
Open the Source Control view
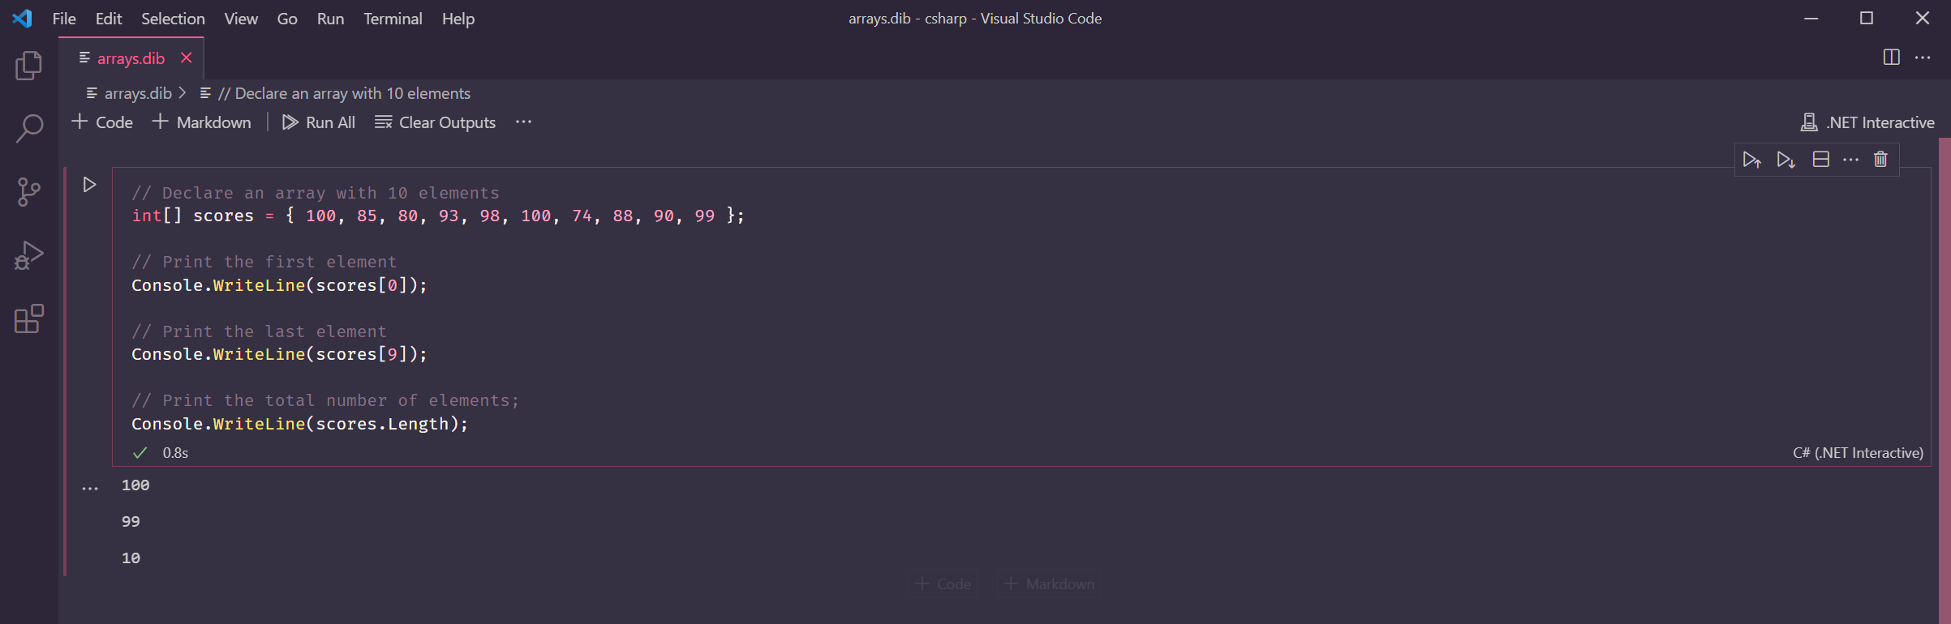tap(28, 192)
